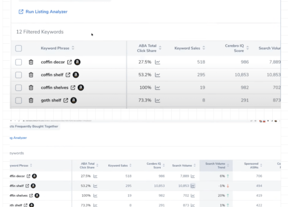Delete the coffin shelf keyword with trash icon
Image resolution: width=296 pixels, height=207 pixels.
coord(31,75)
